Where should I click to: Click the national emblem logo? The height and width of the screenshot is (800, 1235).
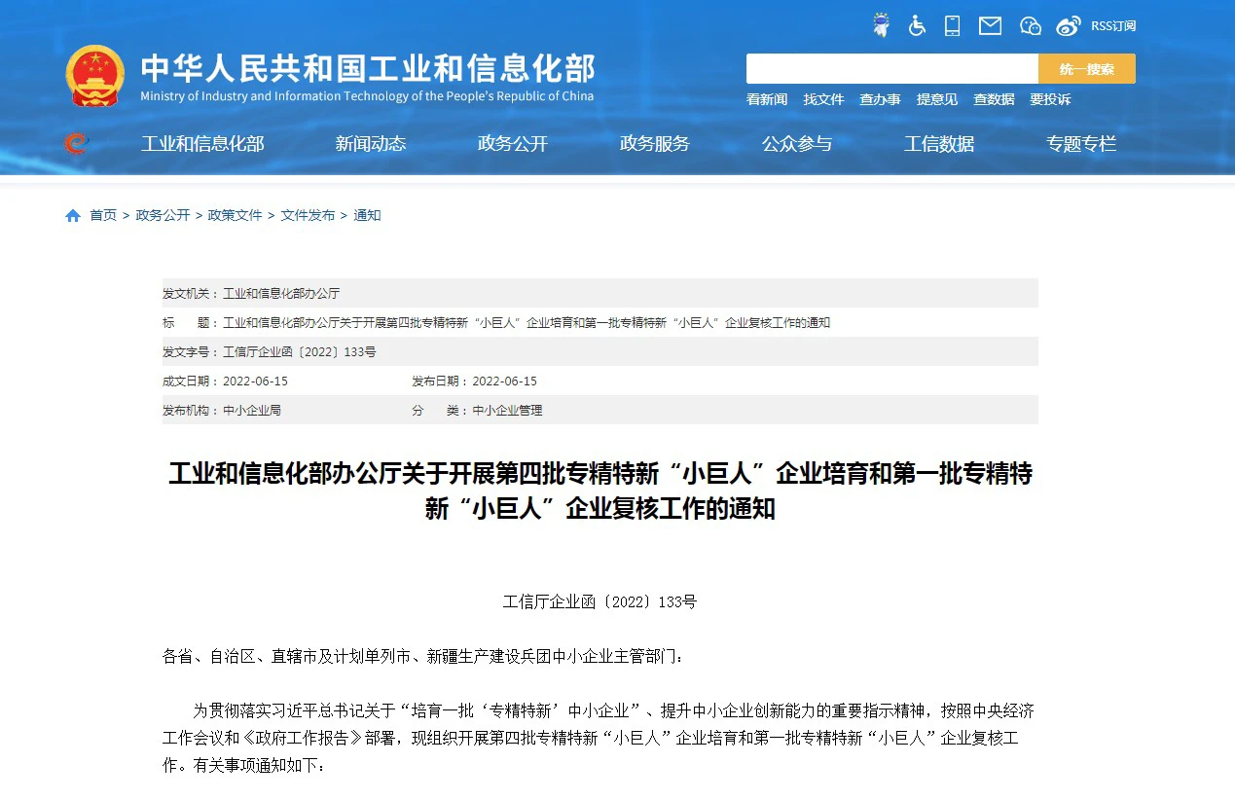(x=94, y=75)
